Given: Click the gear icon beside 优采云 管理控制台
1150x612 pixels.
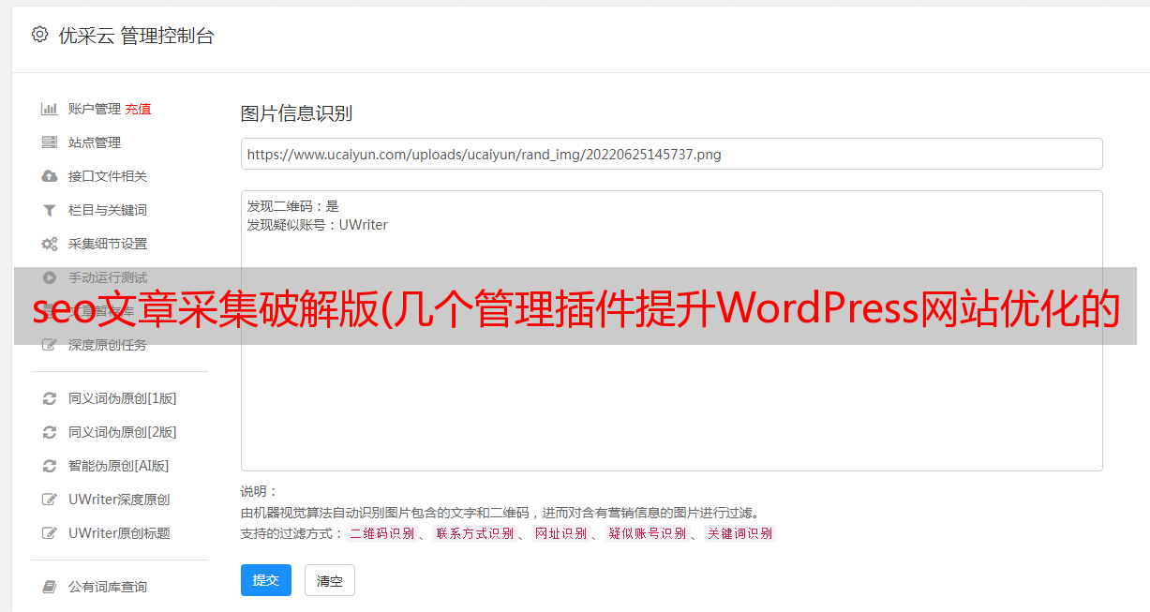Looking at the screenshot, I should point(39,35).
